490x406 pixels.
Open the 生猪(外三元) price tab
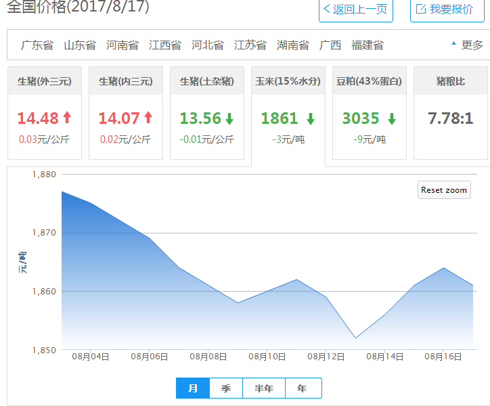coord(45,113)
